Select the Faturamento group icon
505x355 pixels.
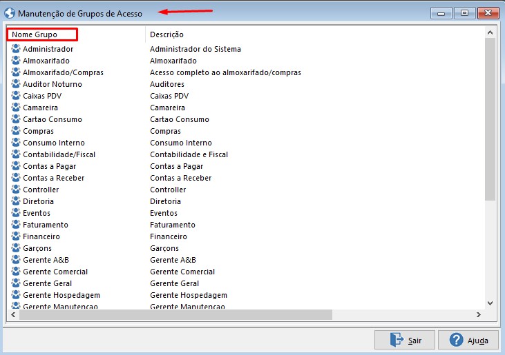pyautogui.click(x=16, y=225)
